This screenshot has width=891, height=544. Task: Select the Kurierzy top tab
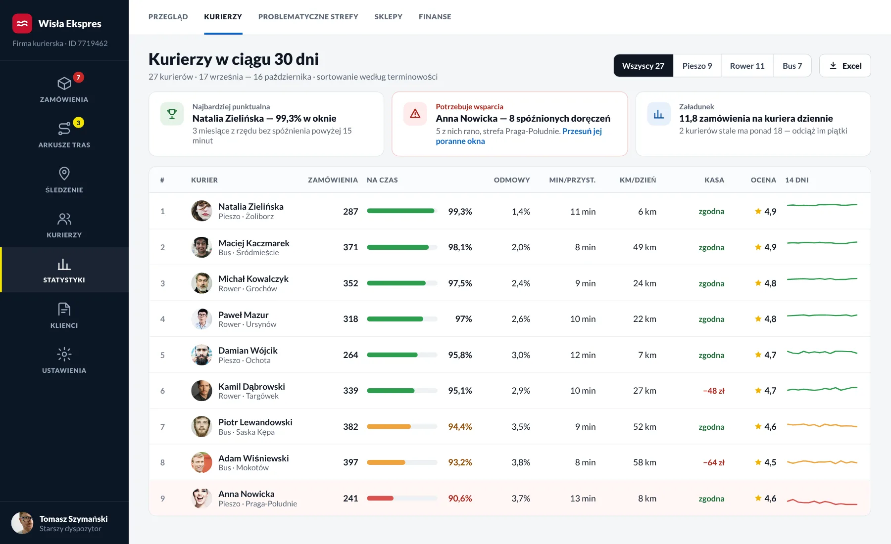(x=223, y=17)
